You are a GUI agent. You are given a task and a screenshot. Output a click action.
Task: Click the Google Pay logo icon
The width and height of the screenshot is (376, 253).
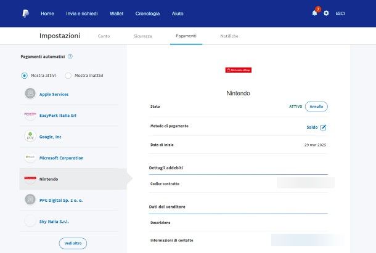tap(30, 136)
